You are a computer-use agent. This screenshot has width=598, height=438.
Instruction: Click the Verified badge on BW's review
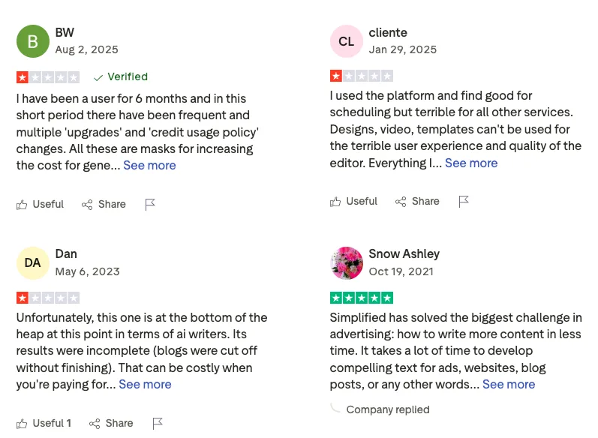pos(121,76)
